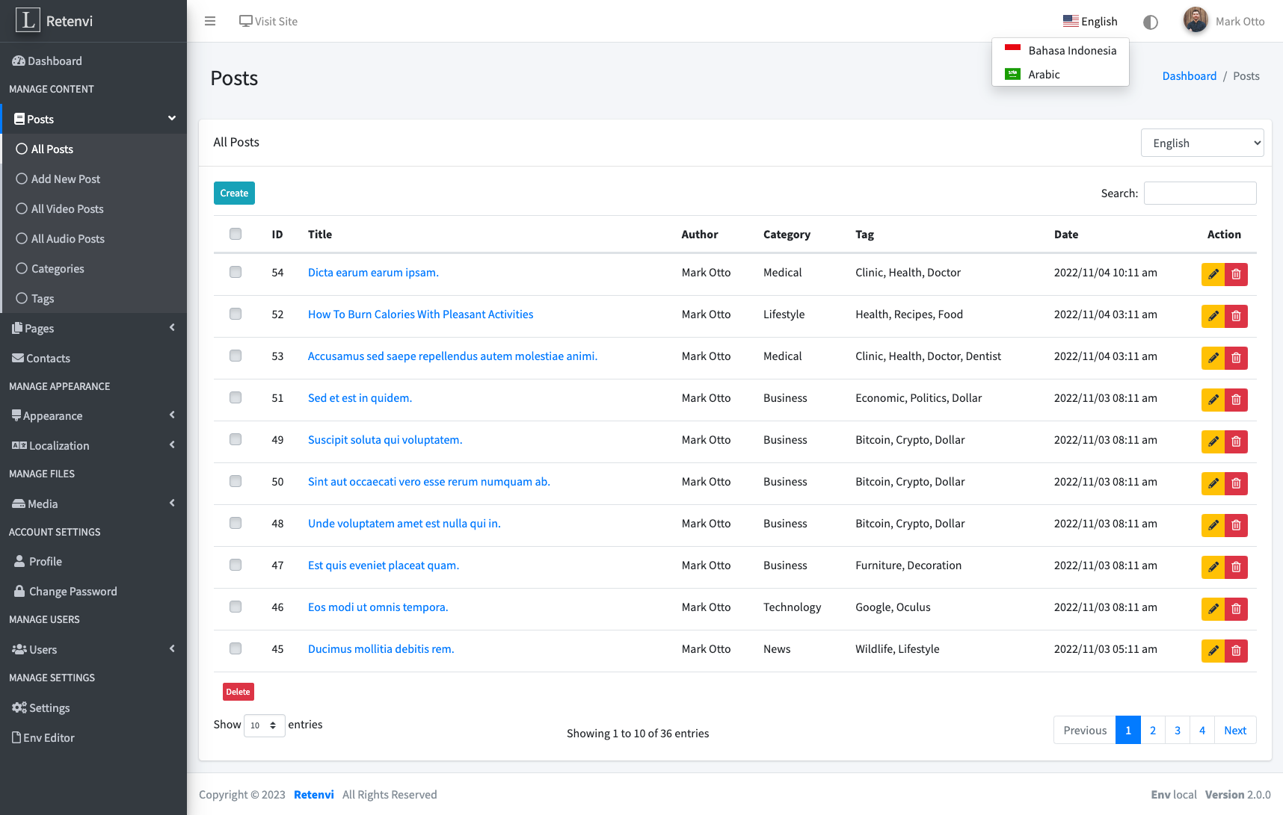Click the delete trash icon for post 46

(1237, 609)
